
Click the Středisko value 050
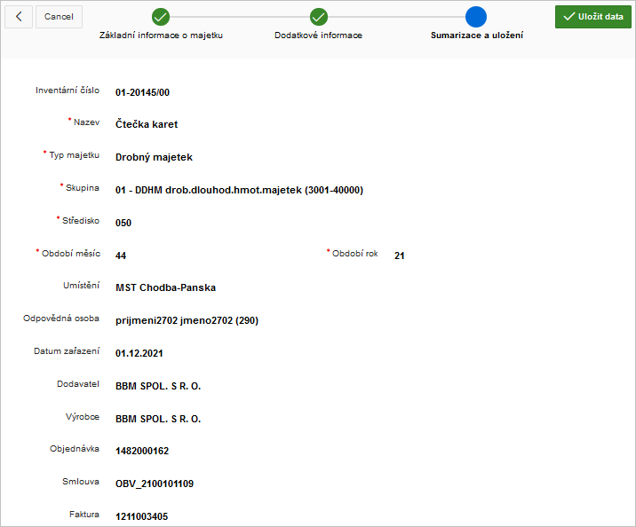click(x=123, y=223)
